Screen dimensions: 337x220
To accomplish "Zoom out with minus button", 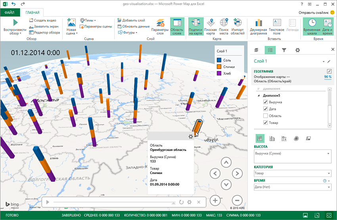I will [237, 201].
